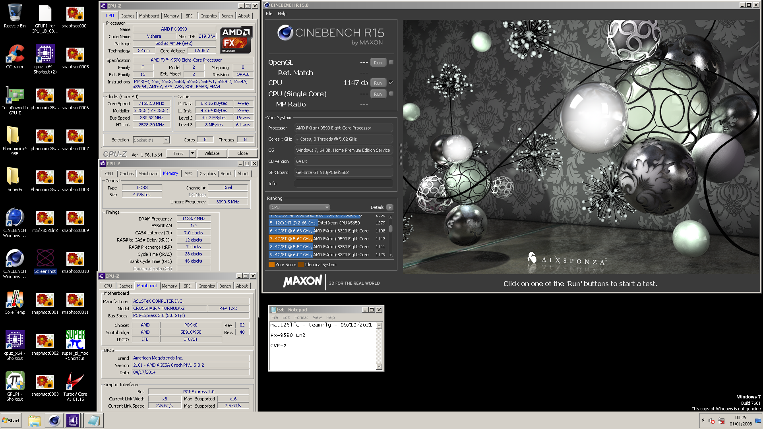Image resolution: width=763 pixels, height=429 pixels.
Task: Run the OpenGL benchmark
Action: [x=378, y=63]
